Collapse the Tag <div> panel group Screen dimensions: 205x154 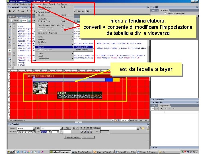point(153,102)
